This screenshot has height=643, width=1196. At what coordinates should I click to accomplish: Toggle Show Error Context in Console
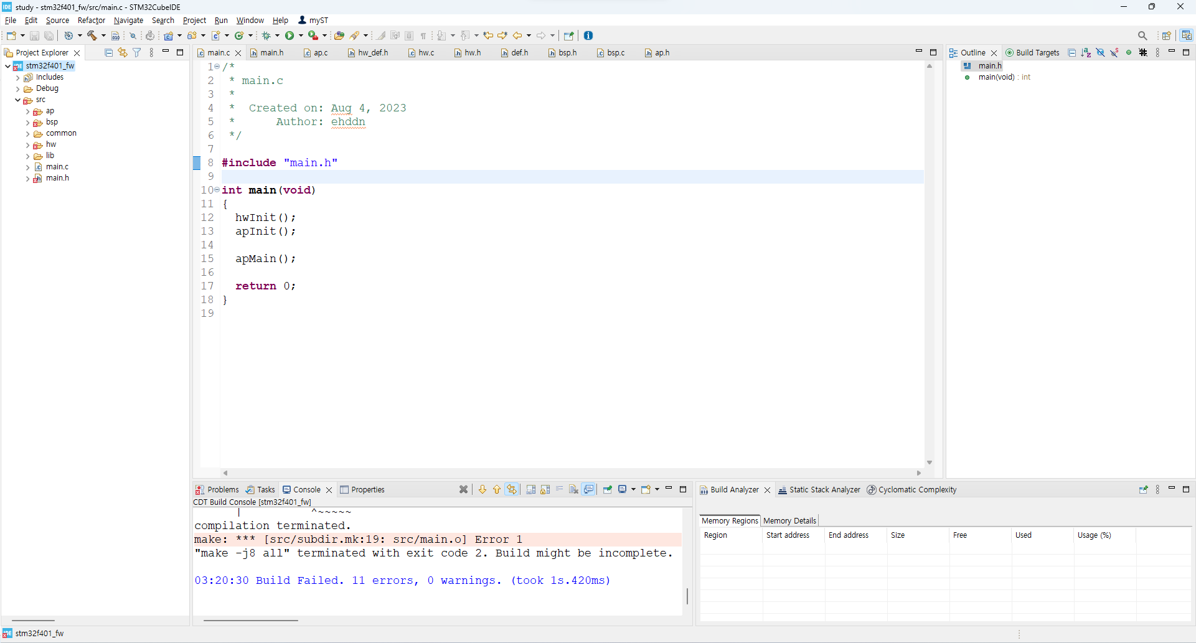(512, 490)
